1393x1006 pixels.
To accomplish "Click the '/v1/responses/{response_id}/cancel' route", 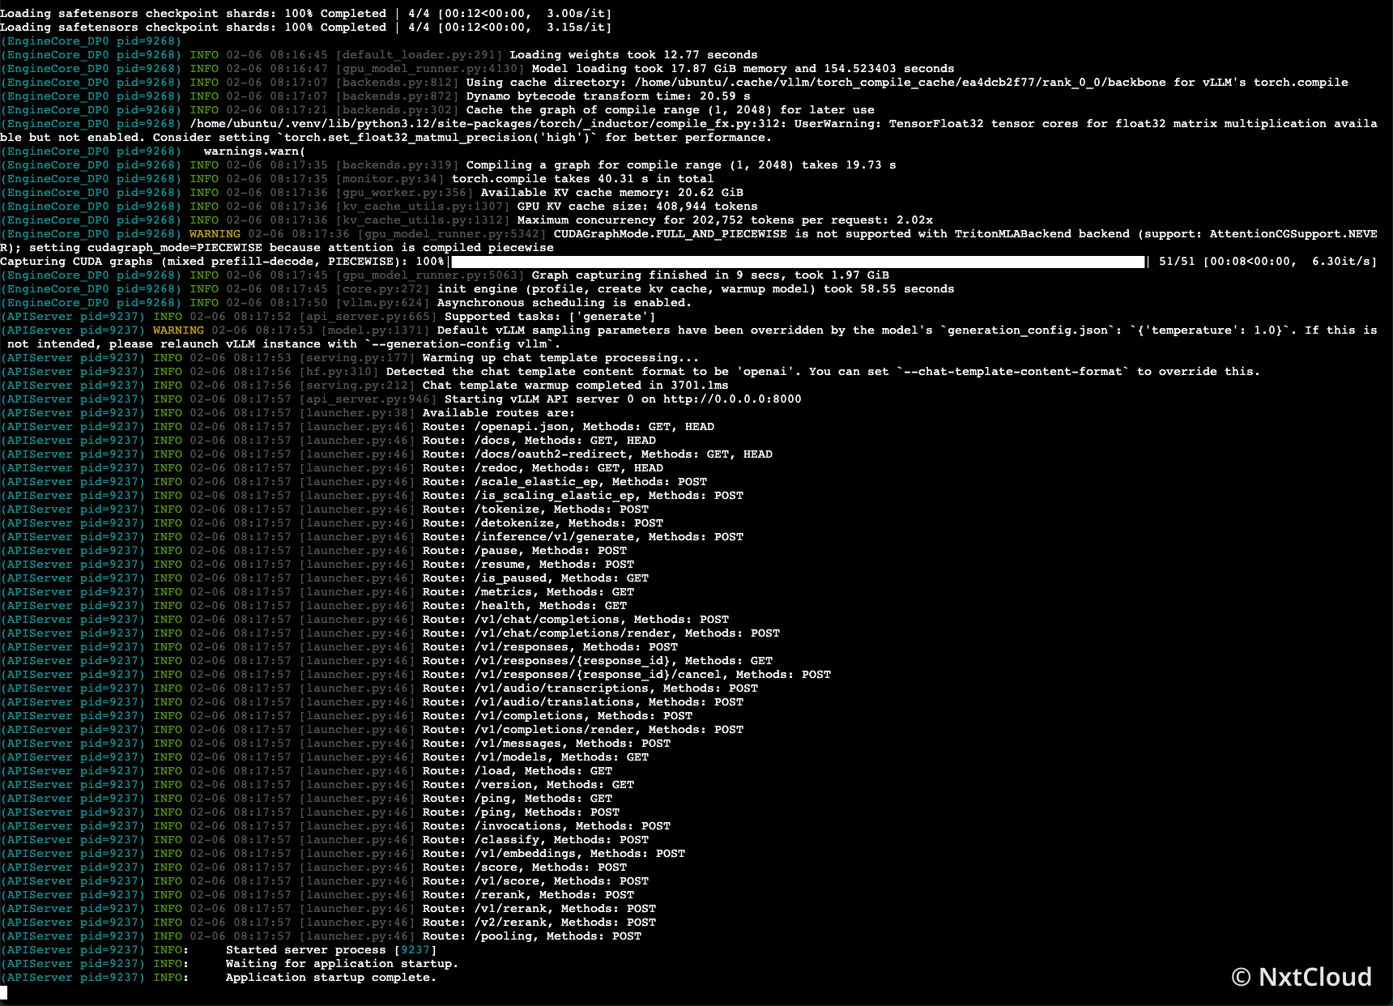I will pos(598,675).
